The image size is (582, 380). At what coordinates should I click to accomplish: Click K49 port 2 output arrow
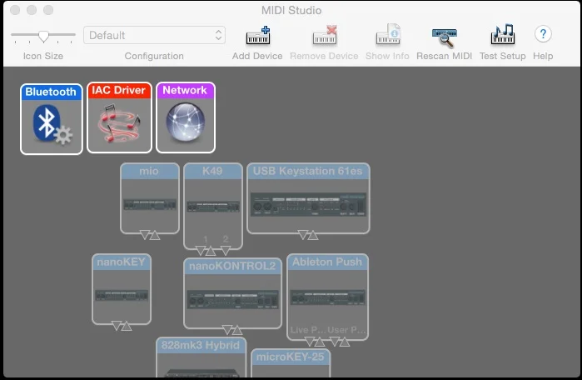click(226, 251)
